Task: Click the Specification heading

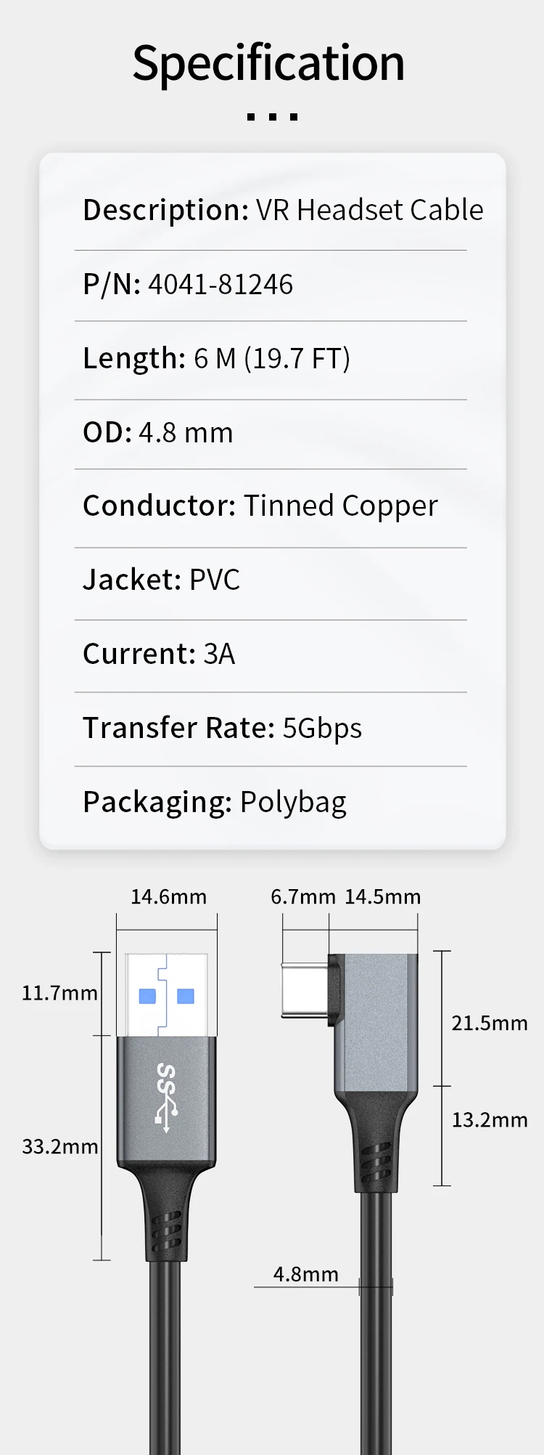Action: (x=268, y=63)
